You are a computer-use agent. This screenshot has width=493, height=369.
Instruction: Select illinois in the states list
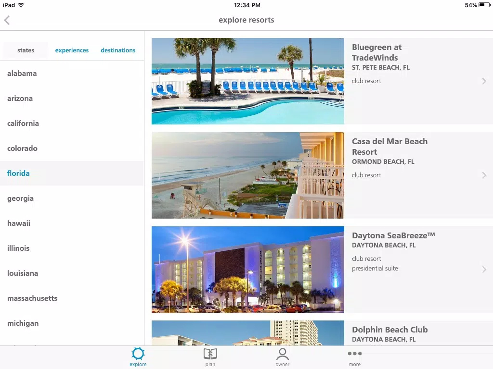click(x=72, y=248)
